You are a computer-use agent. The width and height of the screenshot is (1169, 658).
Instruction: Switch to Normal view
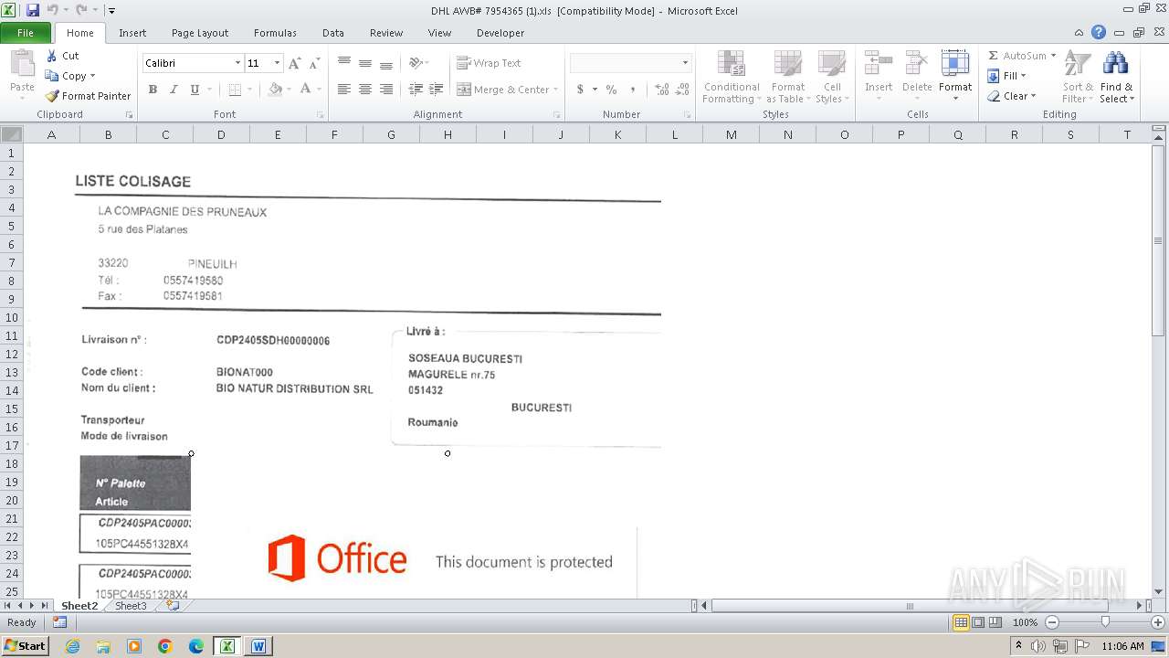[x=961, y=622]
